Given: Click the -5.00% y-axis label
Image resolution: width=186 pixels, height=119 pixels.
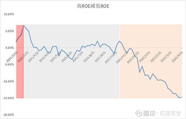Looking at the screenshot, I should click(x=9, y=64).
